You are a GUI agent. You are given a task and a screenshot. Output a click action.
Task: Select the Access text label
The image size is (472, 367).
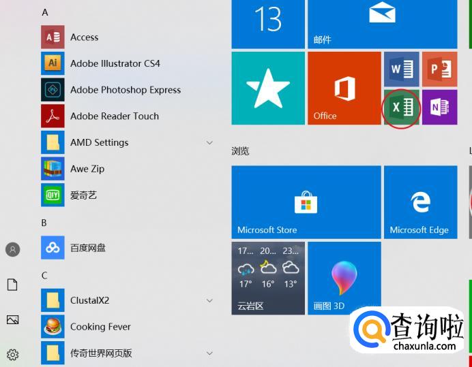click(x=85, y=37)
